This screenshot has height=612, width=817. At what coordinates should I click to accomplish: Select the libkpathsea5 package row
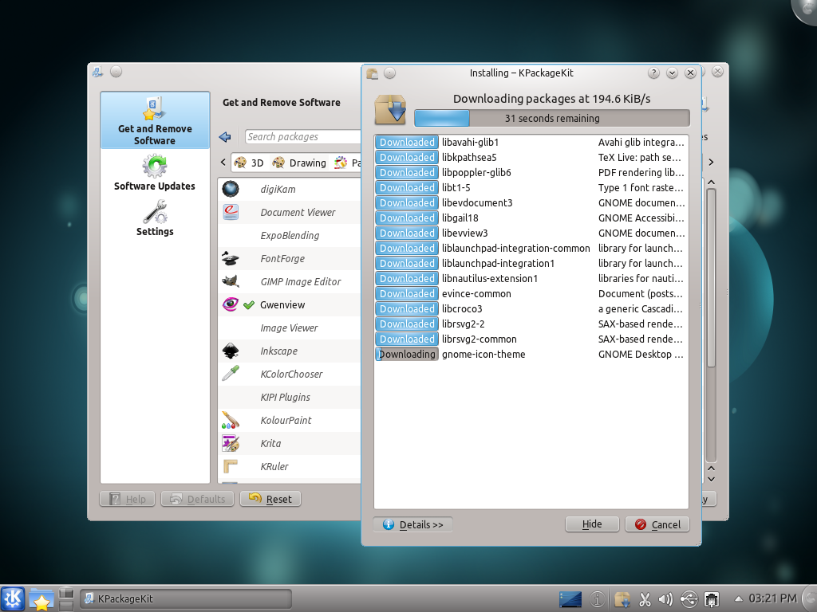(x=531, y=157)
